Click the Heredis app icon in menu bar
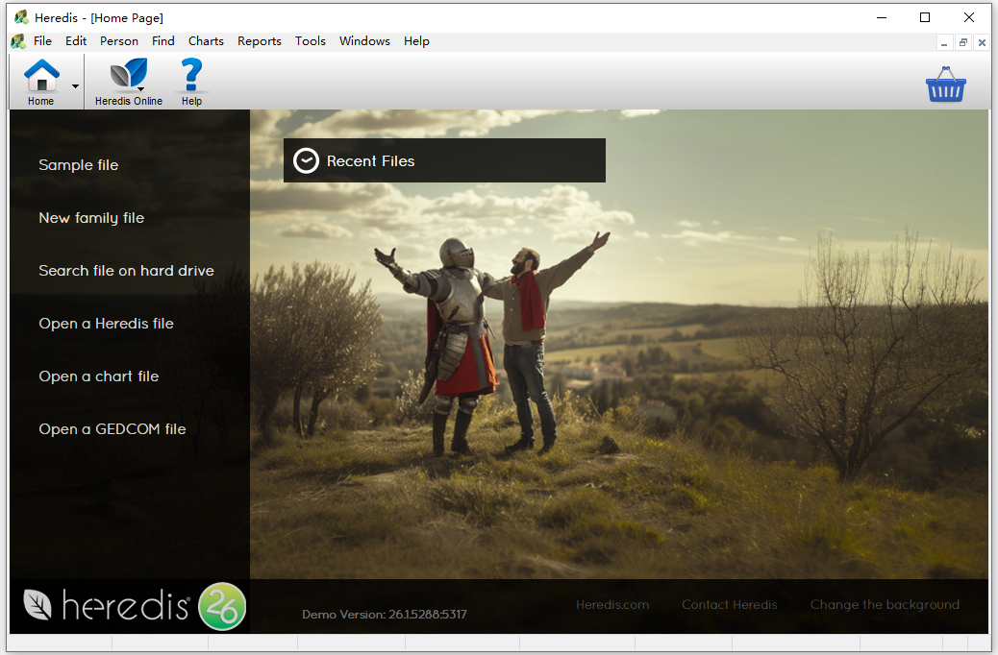Screen dimensions: 998x655 [18, 41]
